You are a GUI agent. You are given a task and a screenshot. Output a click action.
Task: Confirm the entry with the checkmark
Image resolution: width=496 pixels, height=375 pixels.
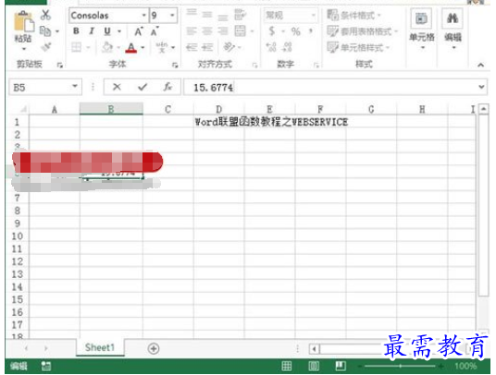(x=143, y=87)
